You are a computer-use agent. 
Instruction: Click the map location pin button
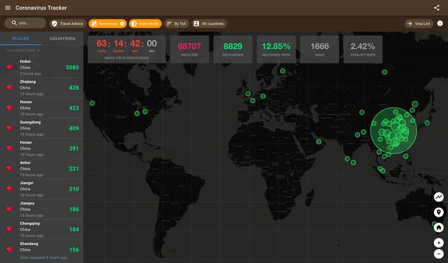[438, 212]
